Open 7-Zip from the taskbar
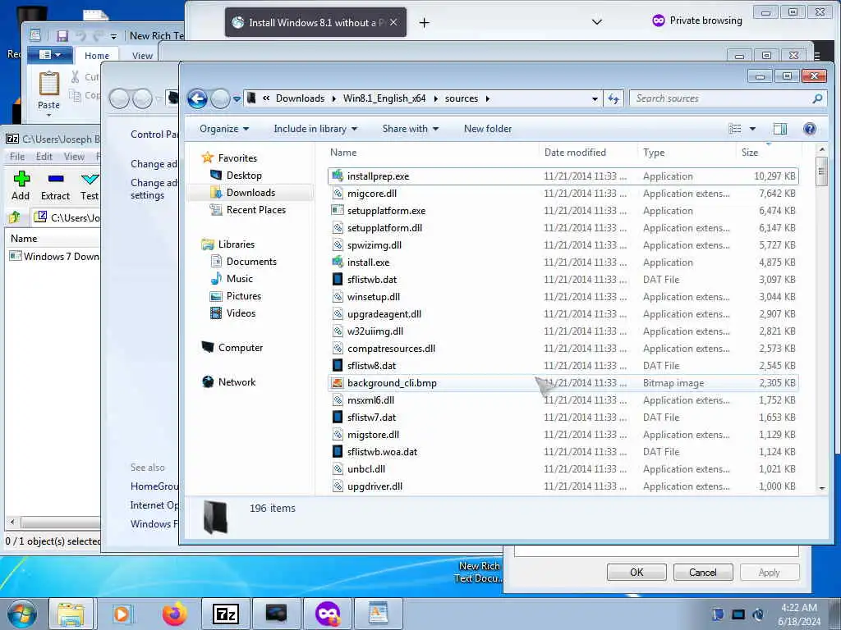 pos(225,614)
